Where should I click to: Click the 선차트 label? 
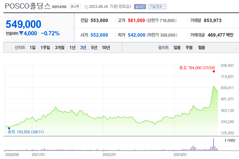coord(20,47)
